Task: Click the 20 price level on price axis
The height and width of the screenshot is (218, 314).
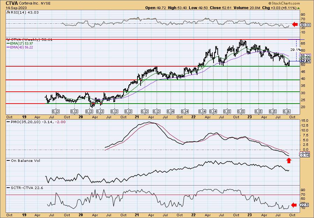Action: 303,107
